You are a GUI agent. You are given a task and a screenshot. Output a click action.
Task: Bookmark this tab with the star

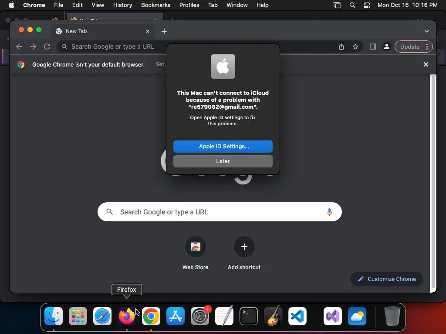coord(355,47)
